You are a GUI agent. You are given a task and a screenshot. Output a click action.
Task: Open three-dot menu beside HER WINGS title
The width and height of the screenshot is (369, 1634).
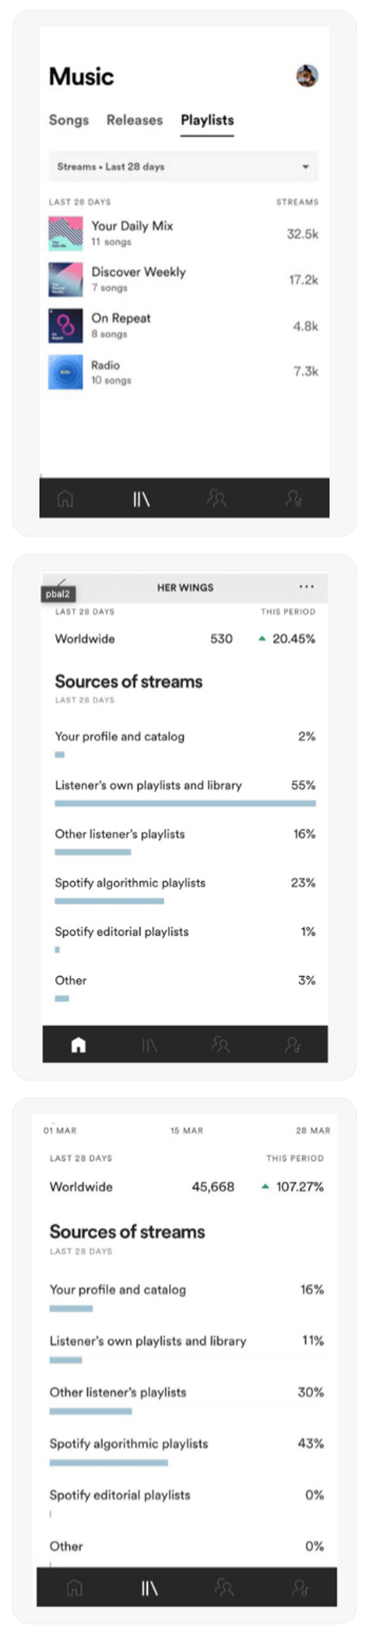click(306, 587)
